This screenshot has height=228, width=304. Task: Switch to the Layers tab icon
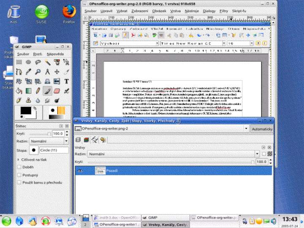point(78,140)
